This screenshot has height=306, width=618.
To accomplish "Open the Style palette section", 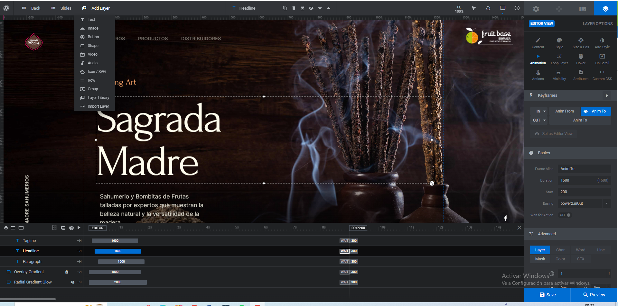I will point(559,43).
